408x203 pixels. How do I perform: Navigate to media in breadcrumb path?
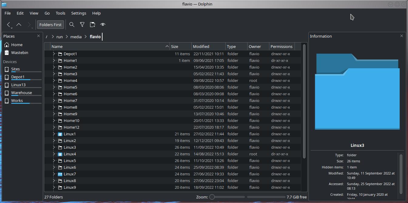click(76, 37)
